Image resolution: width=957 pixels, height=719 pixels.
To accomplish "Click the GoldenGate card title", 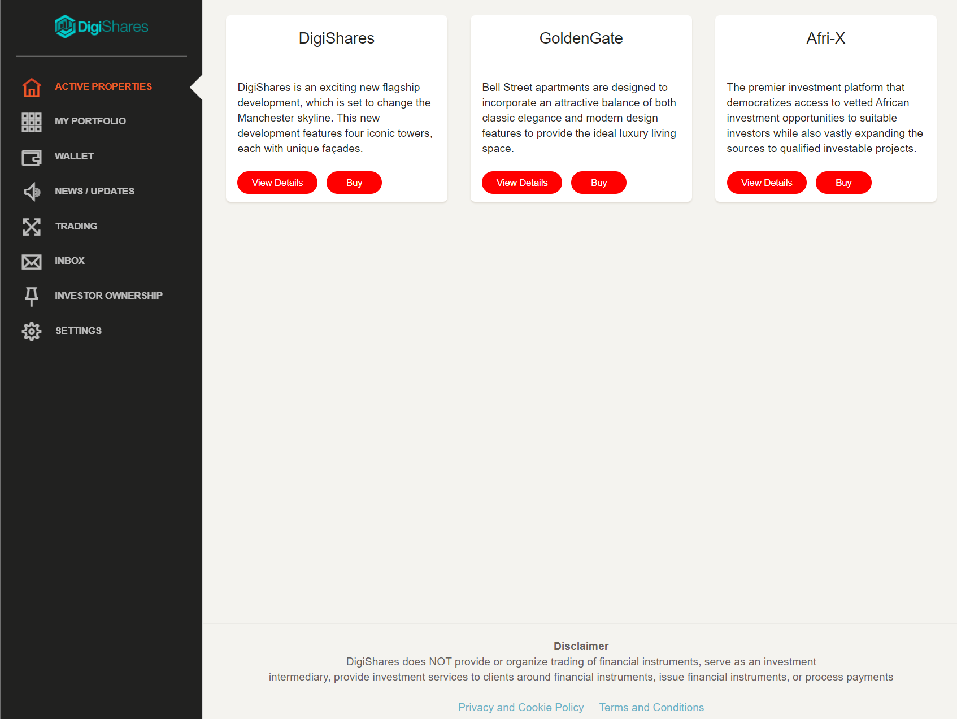I will click(x=581, y=38).
